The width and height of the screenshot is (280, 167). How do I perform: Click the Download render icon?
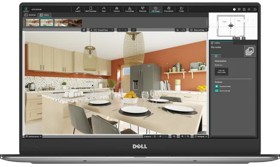click(216, 86)
